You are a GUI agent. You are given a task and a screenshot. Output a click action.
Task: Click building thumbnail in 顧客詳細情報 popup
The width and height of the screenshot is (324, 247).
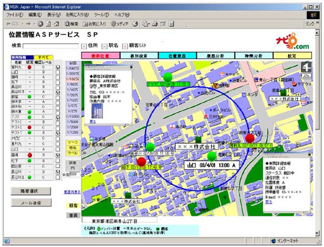click(97, 111)
